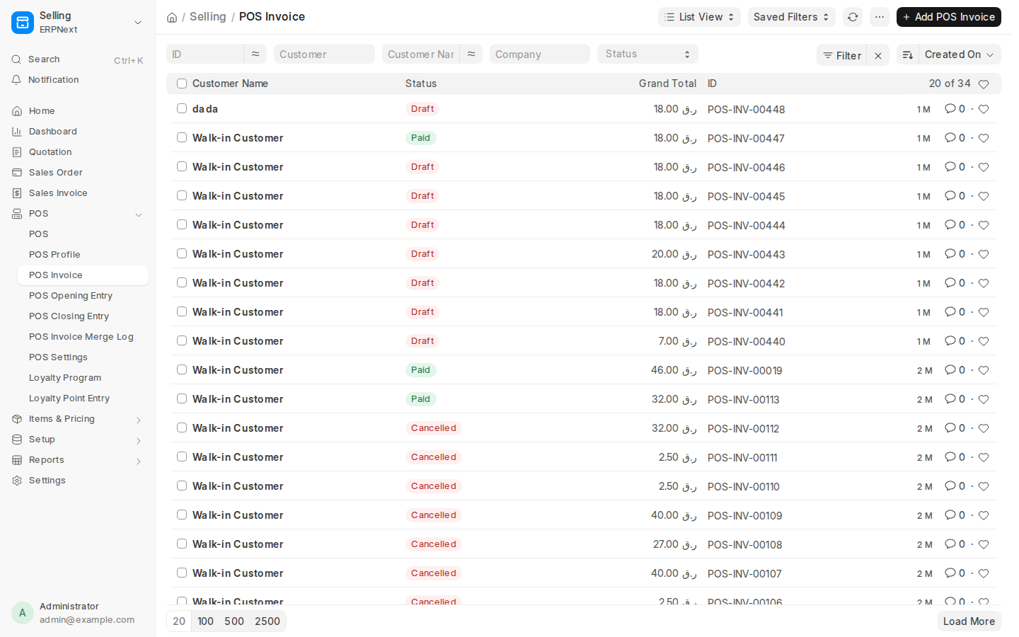Open Sales Invoice in the sidebar
1019x637 pixels.
pyautogui.click(x=78, y=193)
